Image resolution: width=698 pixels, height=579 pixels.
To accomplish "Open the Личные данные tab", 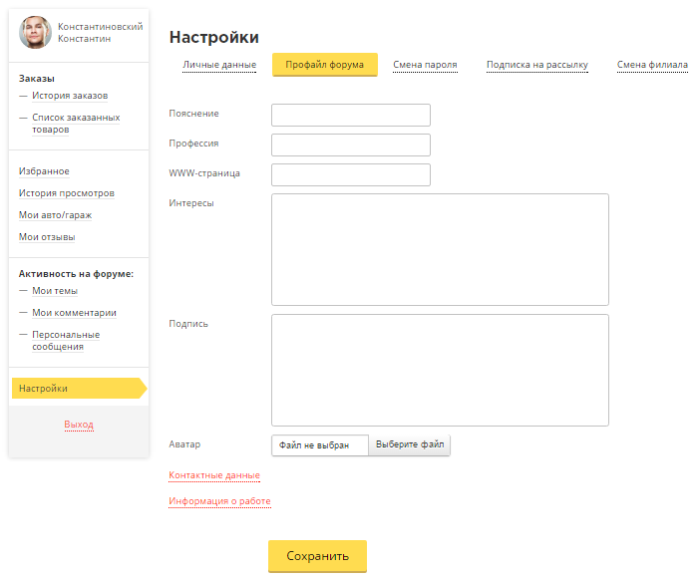I will 219,65.
